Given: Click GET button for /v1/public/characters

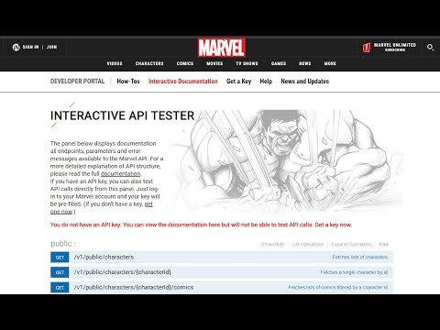Looking at the screenshot, I should point(60,258).
